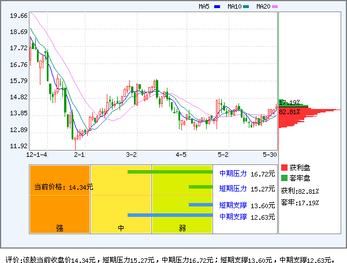
Task: Select the green 短期压力 15.27 bar
Action: pyautogui.click(x=200, y=187)
